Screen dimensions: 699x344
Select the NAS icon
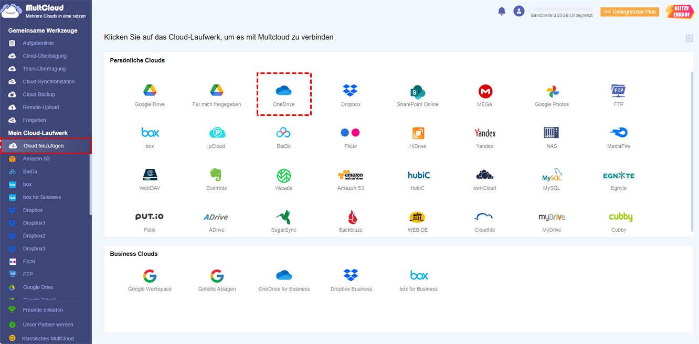552,132
